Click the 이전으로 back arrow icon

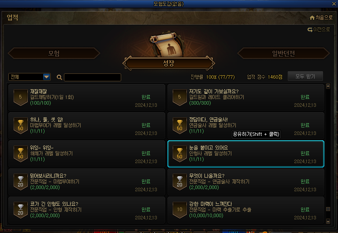click(x=310, y=30)
